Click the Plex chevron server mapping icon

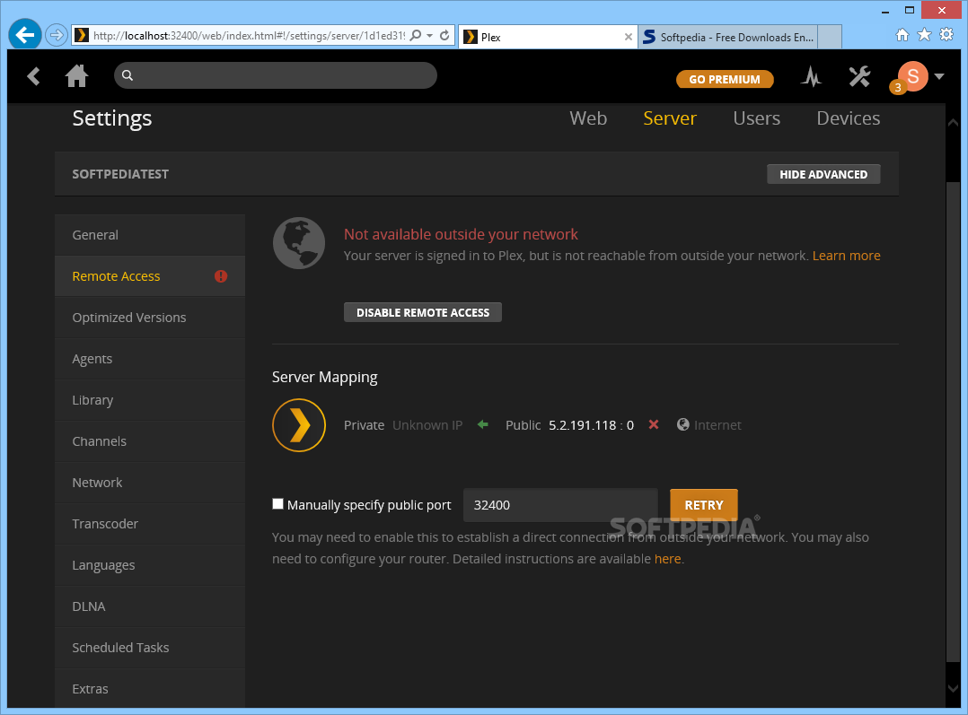(299, 425)
